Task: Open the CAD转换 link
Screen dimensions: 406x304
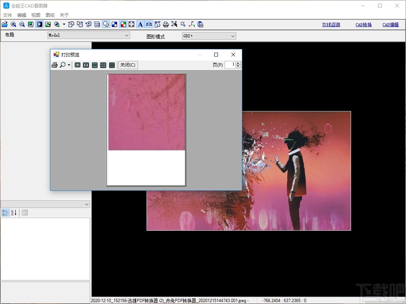Action: pos(363,25)
